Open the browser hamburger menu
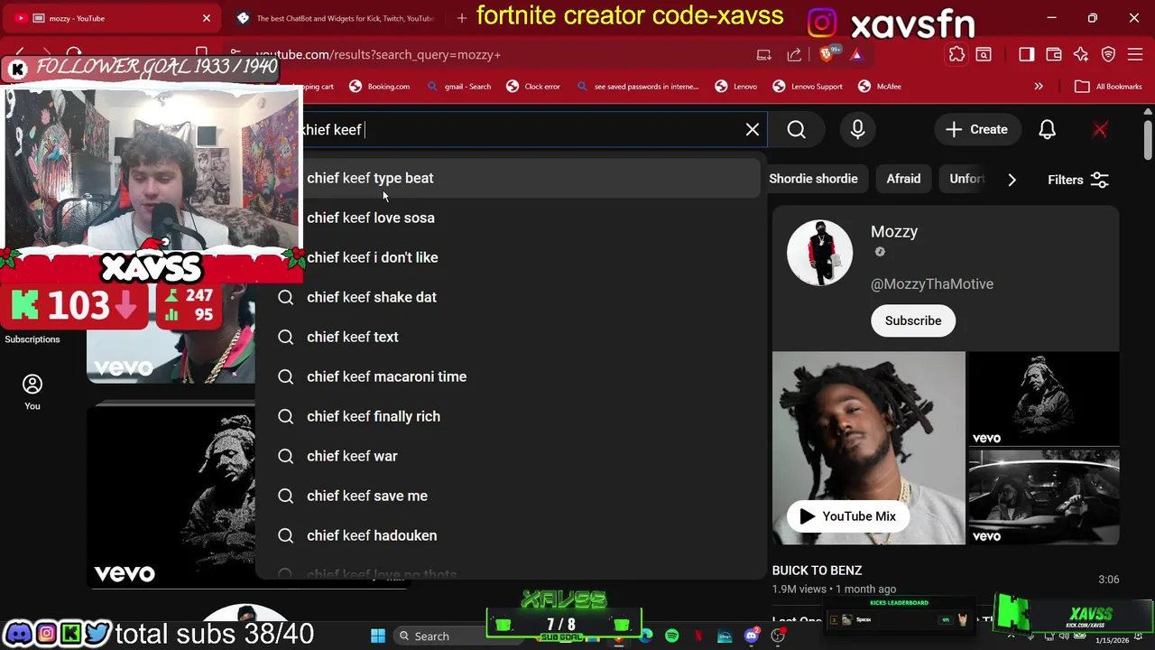This screenshot has width=1155, height=650. tap(1136, 54)
